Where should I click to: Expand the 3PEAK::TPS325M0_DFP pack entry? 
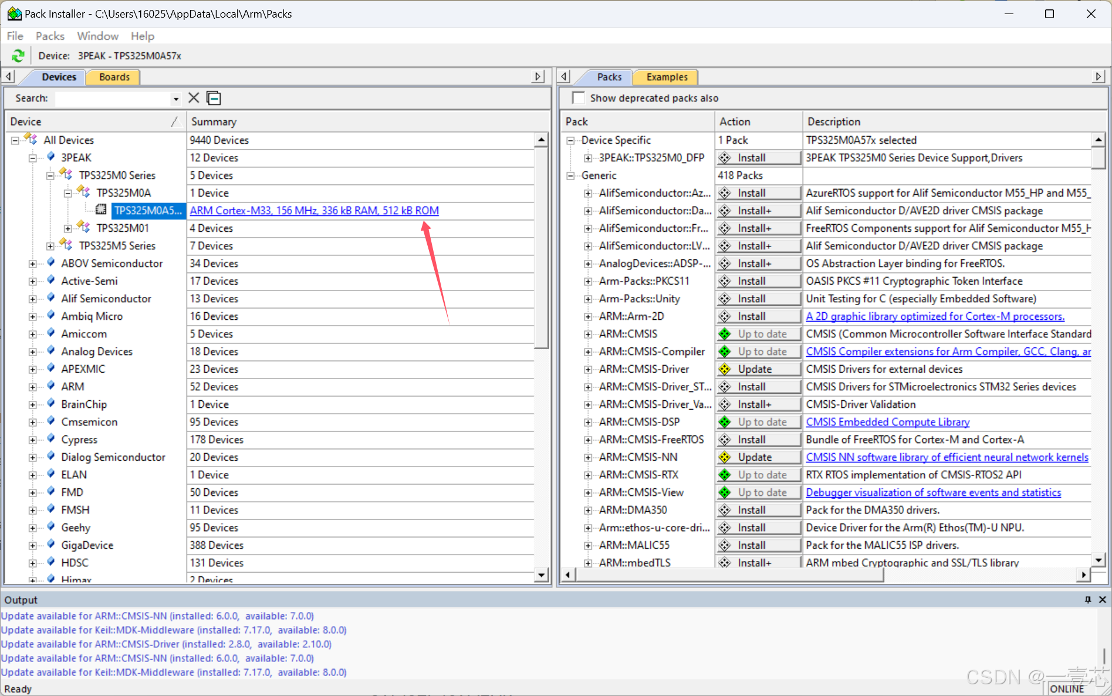[x=588, y=158]
